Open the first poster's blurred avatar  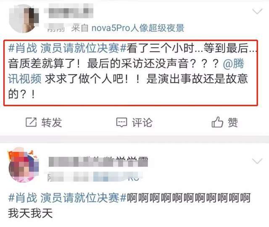(x=24, y=18)
